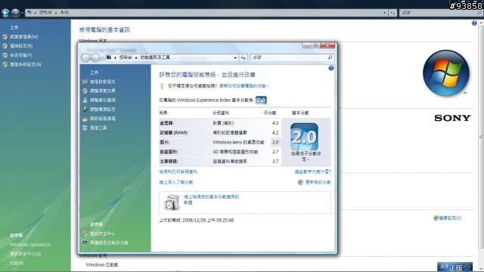Image resolution: width=484 pixels, height=272 pixels.
Task: Click 控制台 breadcrumb in Performance window address bar
Action: [x=126, y=57]
